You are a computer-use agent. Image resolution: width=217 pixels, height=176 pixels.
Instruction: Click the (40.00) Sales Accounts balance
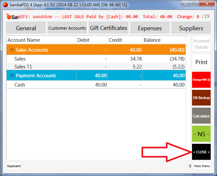177,50
